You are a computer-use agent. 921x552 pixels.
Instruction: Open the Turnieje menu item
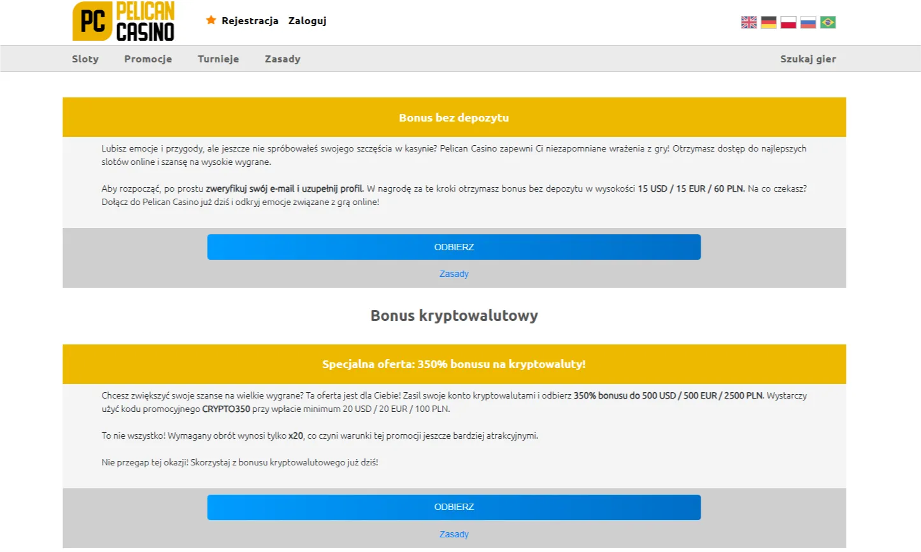tap(218, 59)
